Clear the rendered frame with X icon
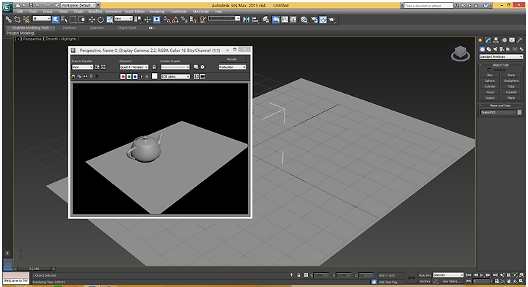 click(97, 77)
